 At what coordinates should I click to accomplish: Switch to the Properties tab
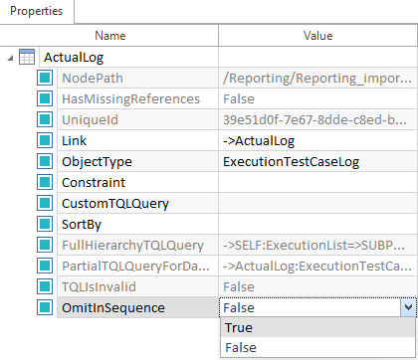click(37, 11)
